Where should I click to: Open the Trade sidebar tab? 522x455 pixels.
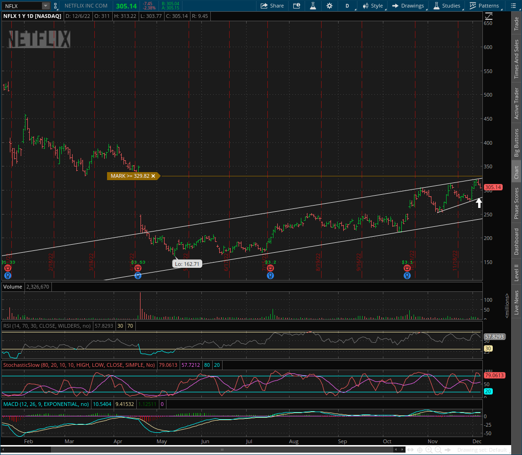(x=516, y=23)
